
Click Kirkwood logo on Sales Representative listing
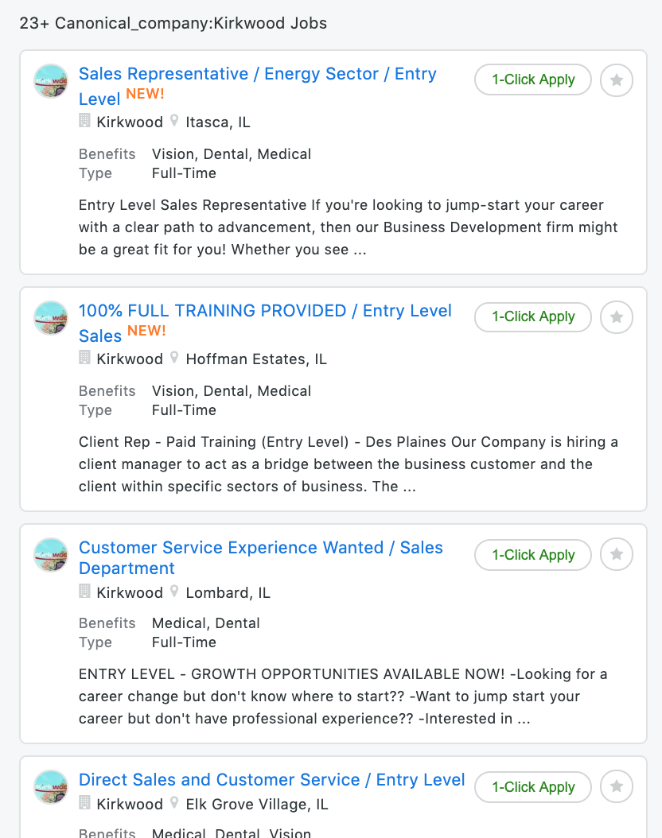51,81
